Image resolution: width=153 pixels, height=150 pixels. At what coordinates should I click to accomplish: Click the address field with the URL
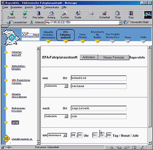pyautogui.click(x=82, y=23)
